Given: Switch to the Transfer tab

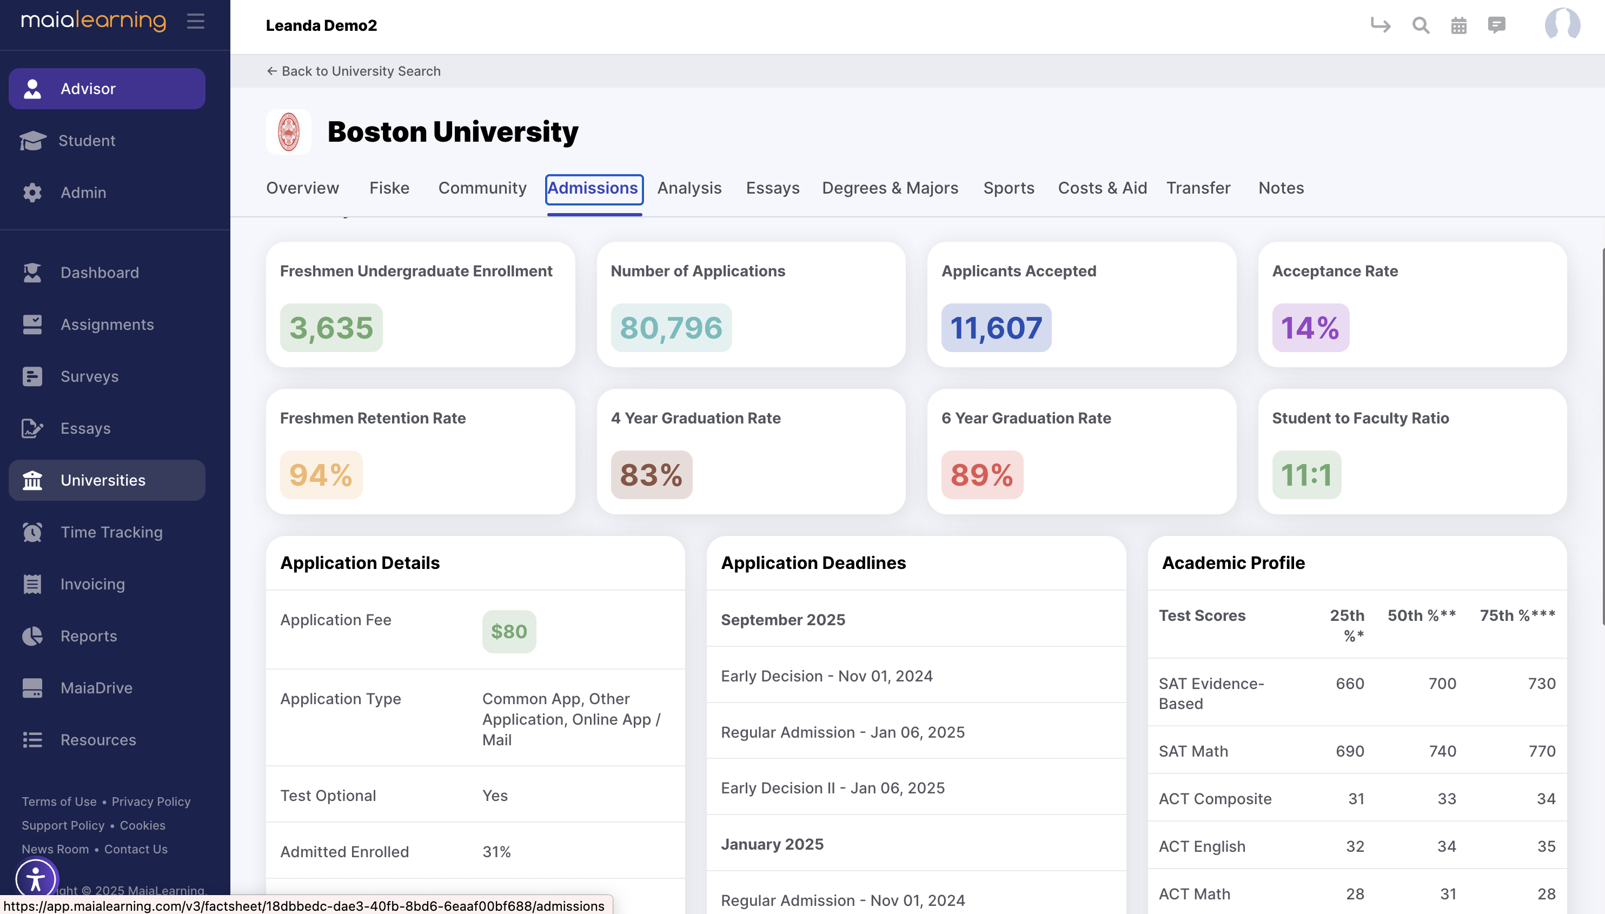Looking at the screenshot, I should 1198,188.
